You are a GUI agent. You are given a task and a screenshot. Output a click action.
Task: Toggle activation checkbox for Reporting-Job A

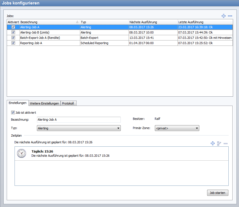point(13,43)
